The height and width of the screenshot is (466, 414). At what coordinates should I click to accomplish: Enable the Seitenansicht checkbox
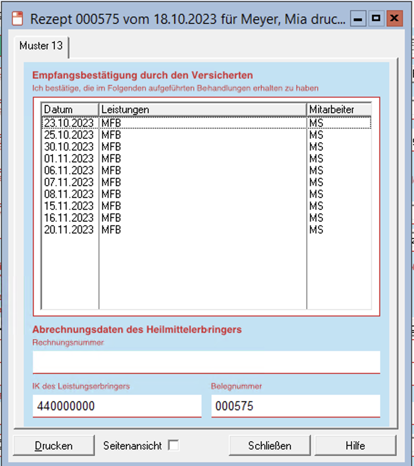(174, 445)
